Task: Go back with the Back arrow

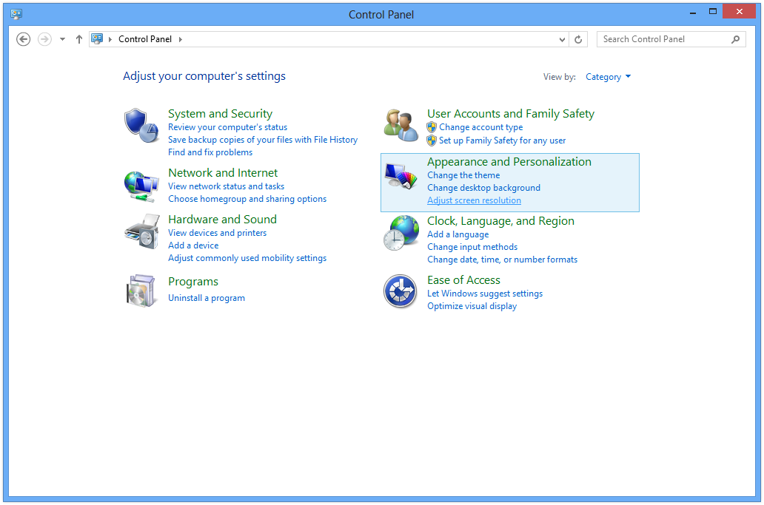Action: (23, 39)
